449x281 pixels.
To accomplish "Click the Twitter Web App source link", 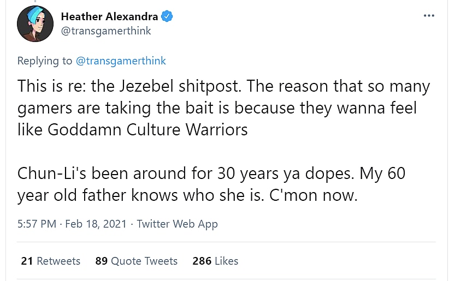I will point(177,224).
